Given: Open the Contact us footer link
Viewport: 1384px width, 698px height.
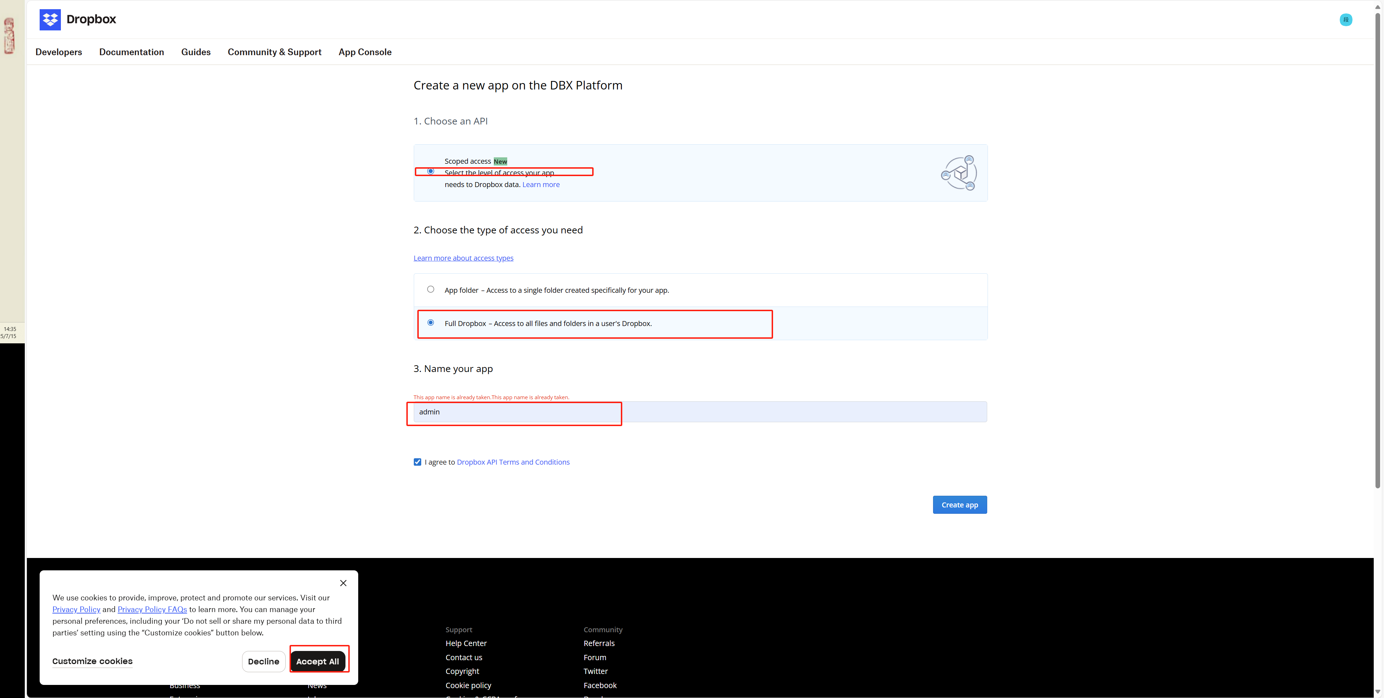Looking at the screenshot, I should 464,657.
